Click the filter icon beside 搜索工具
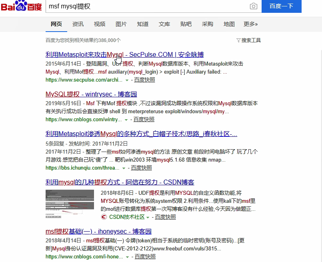The image size is (322, 262). tap(238, 40)
